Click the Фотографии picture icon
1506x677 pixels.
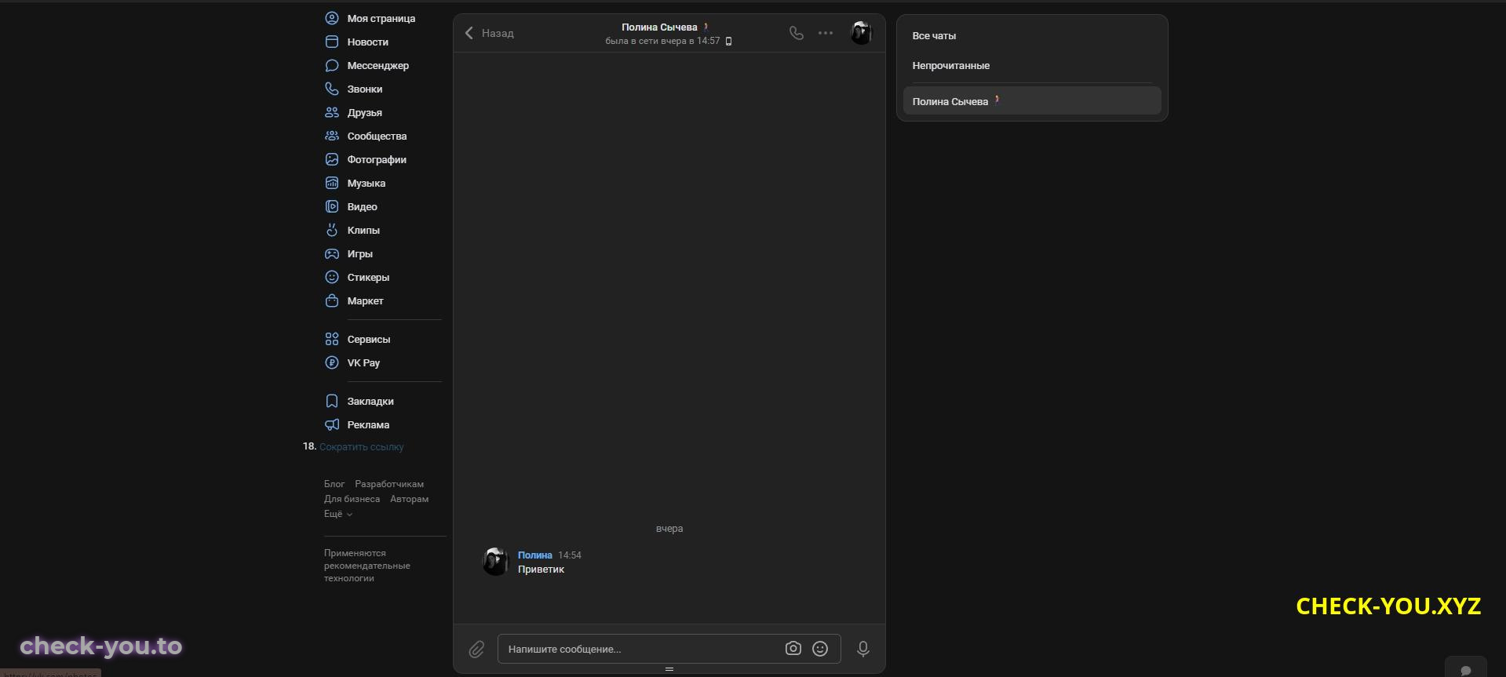(332, 159)
